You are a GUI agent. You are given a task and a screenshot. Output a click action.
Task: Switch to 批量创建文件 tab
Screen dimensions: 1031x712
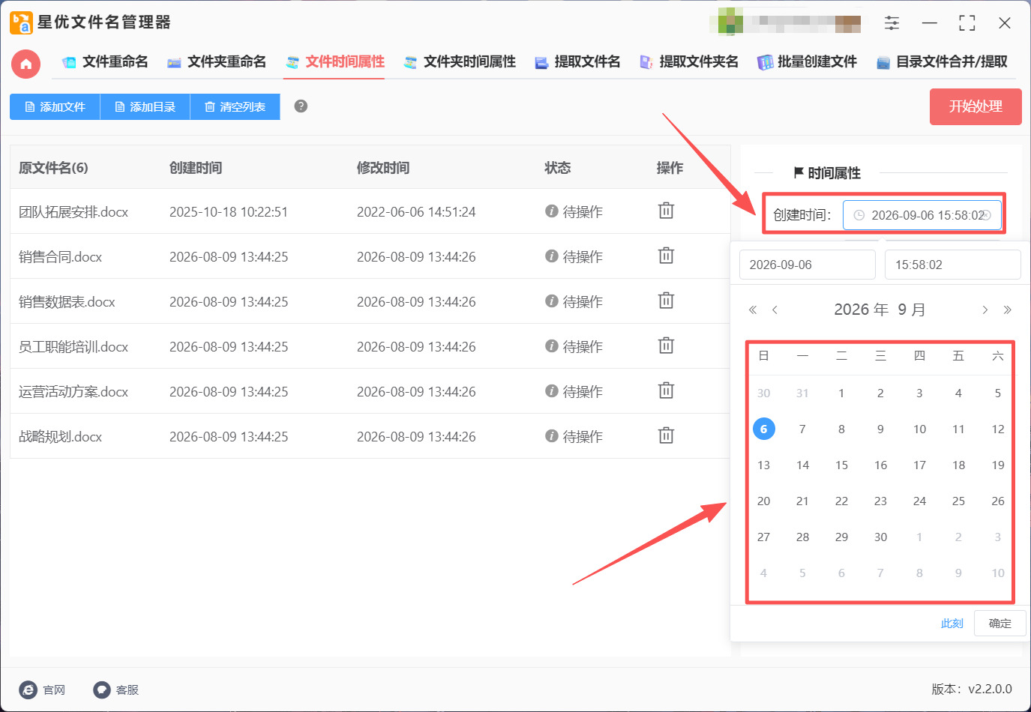tap(807, 61)
